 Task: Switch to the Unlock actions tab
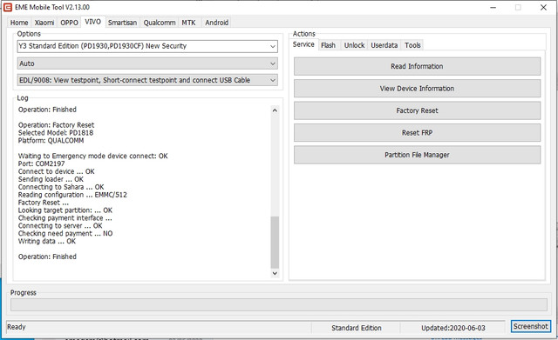click(354, 45)
